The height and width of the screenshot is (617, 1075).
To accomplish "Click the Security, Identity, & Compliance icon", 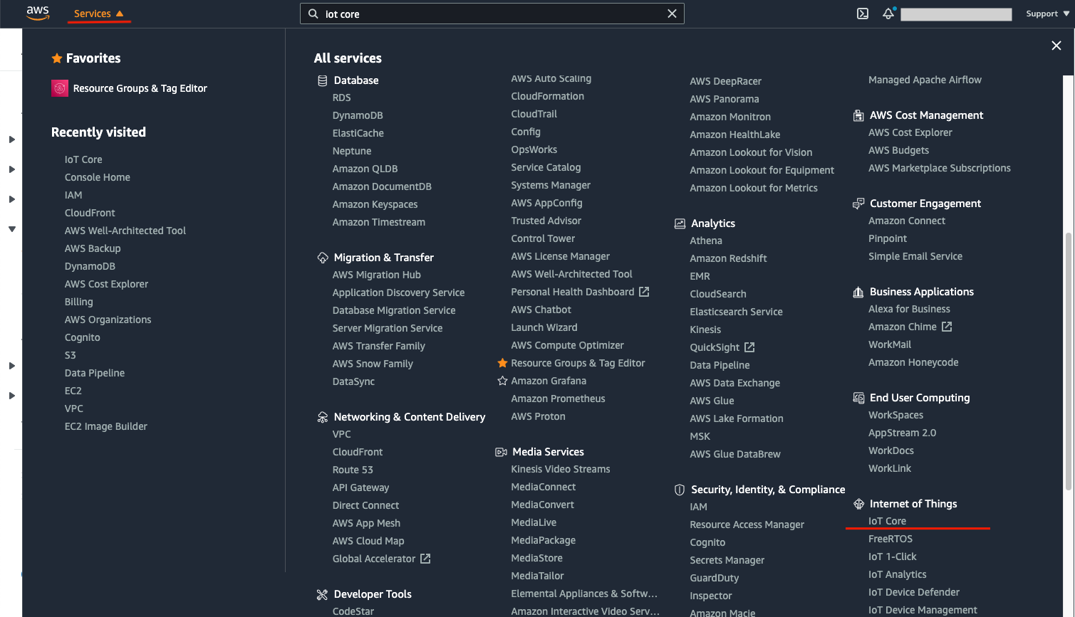I will click(x=680, y=490).
